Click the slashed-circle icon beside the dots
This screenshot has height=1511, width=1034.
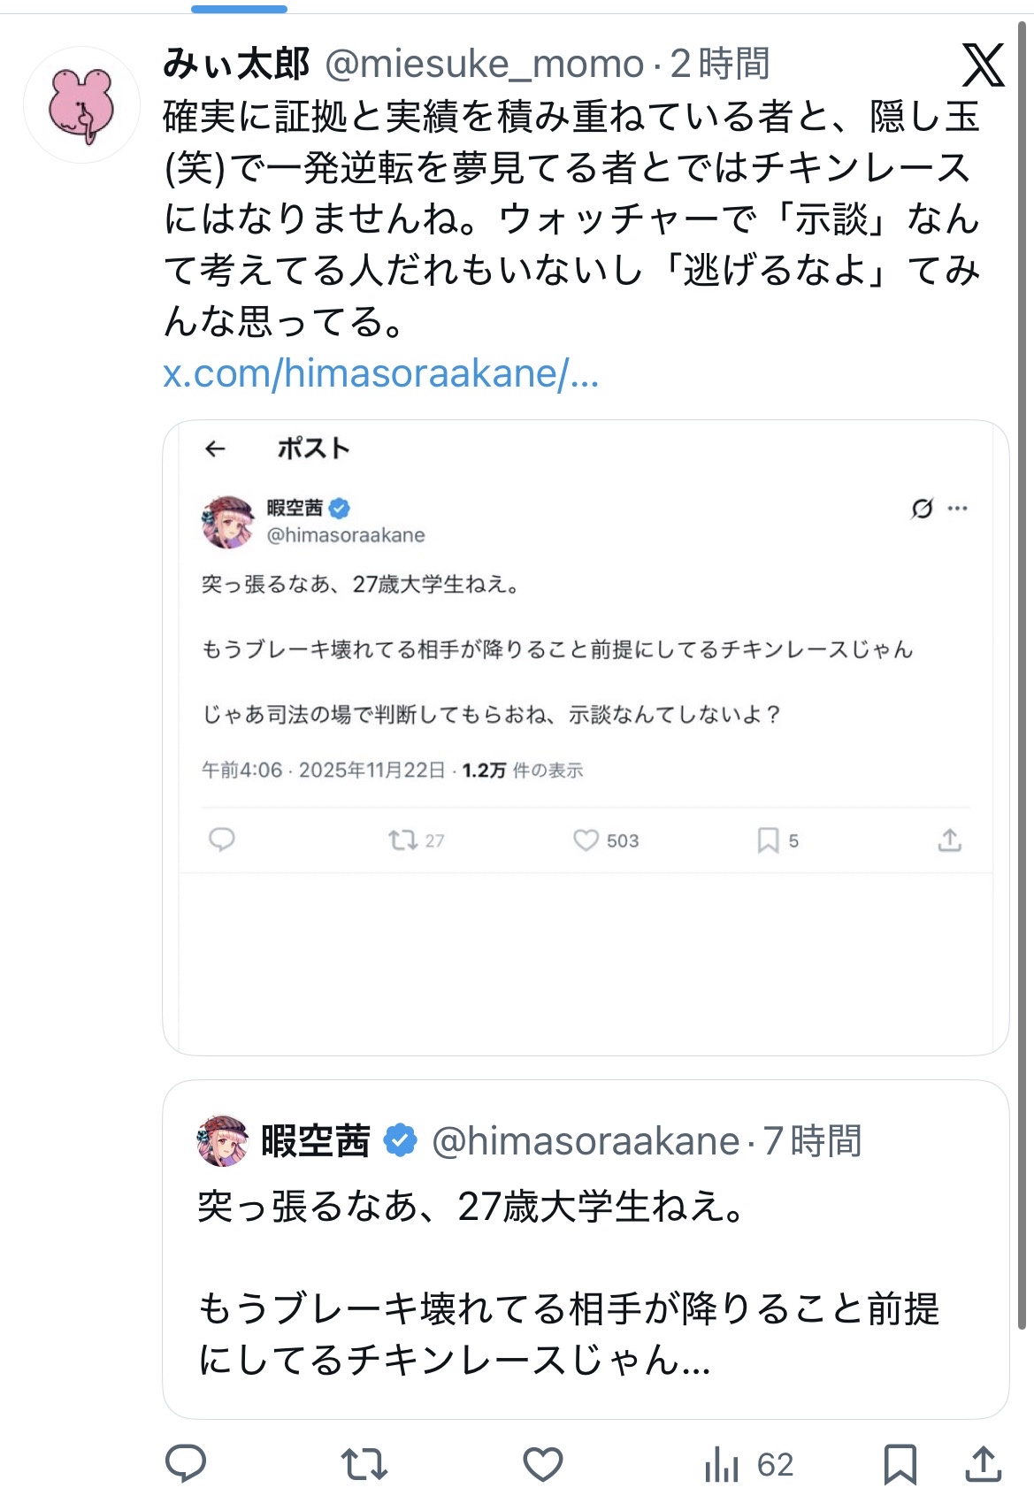922,509
